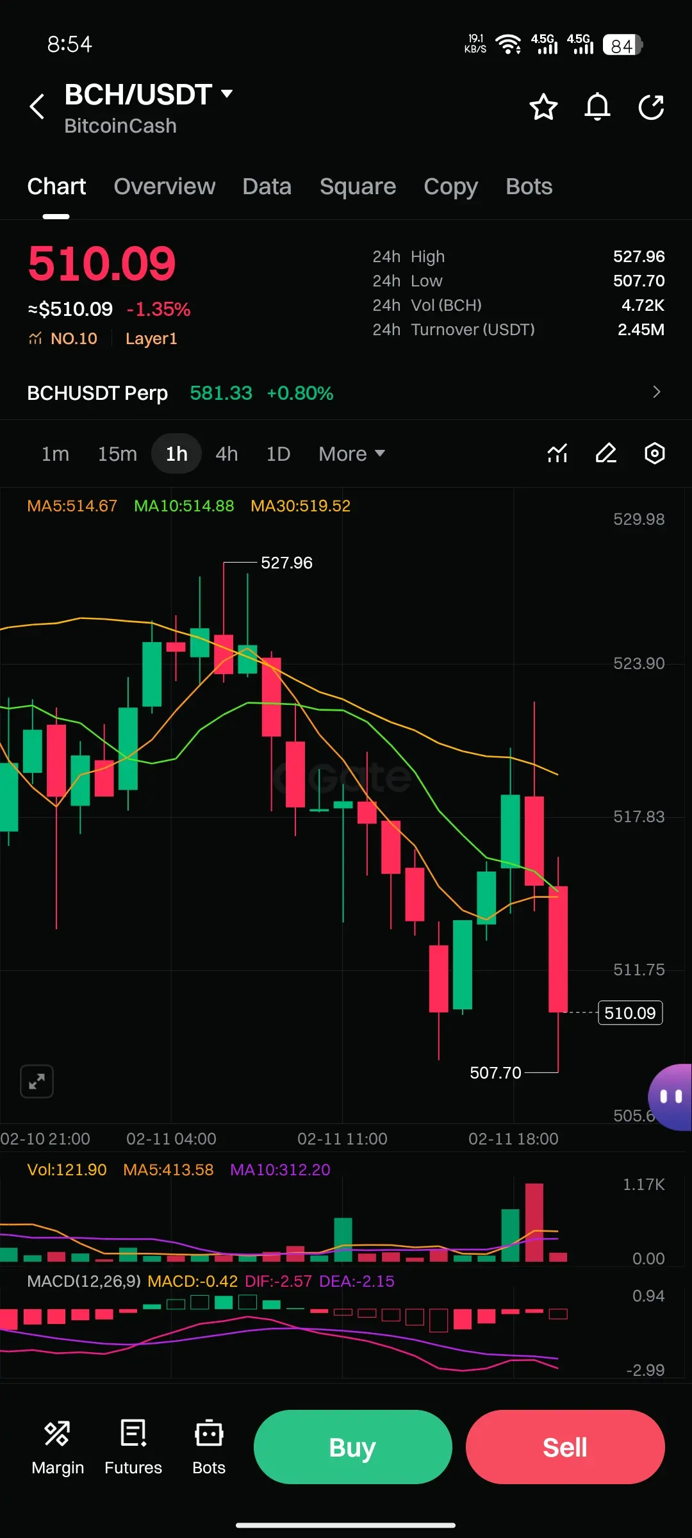
Task: Tap the 510.09 current price label
Action: click(630, 1013)
